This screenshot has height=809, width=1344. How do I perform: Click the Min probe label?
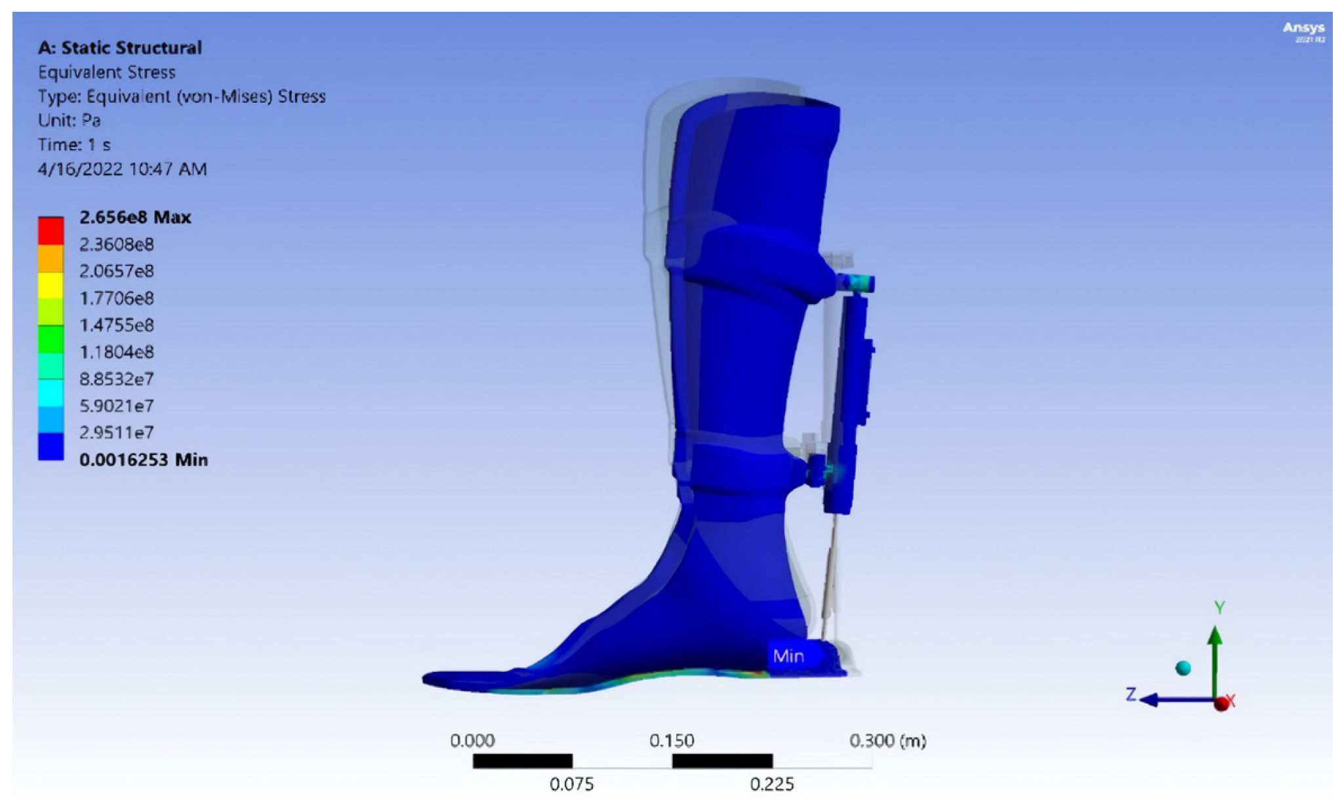point(788,656)
